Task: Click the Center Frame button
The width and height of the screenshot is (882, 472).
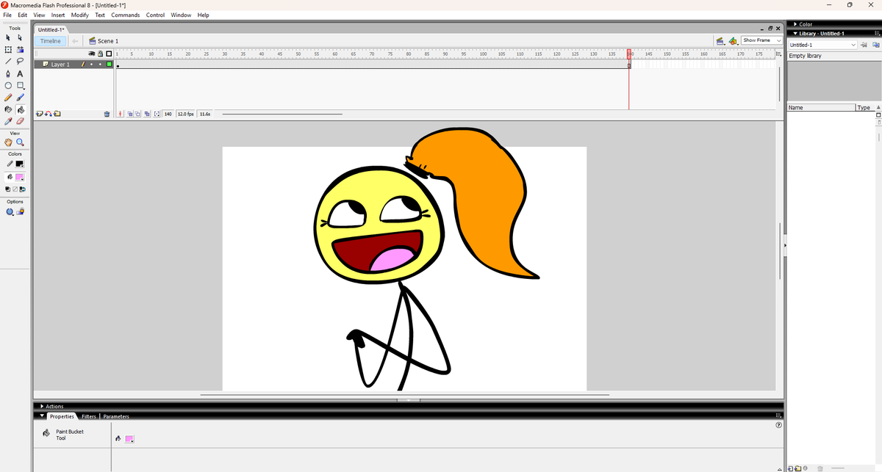Action: click(x=121, y=114)
